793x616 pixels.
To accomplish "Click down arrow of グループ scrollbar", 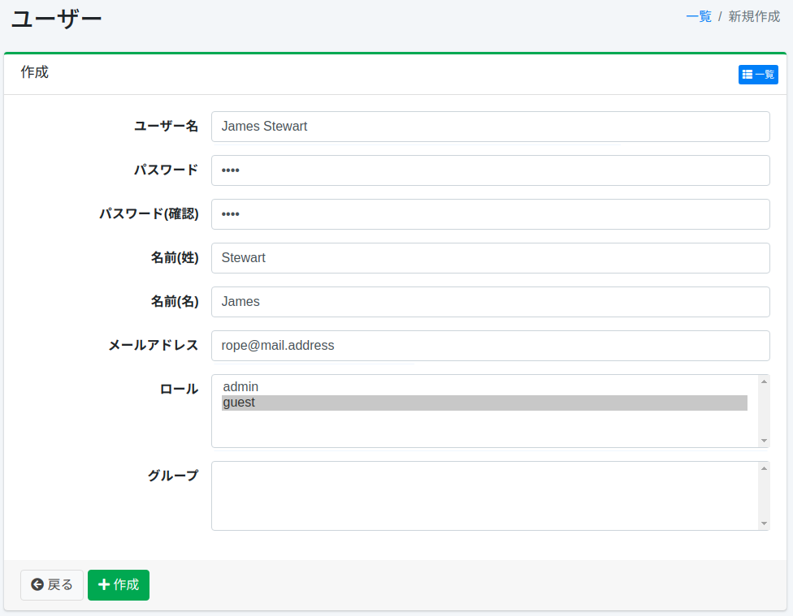I will click(764, 524).
